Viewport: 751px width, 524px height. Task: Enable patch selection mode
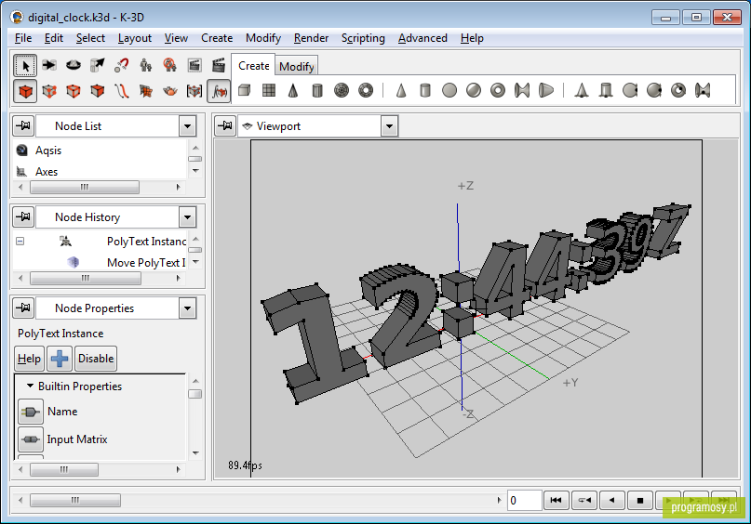pyautogui.click(x=145, y=91)
